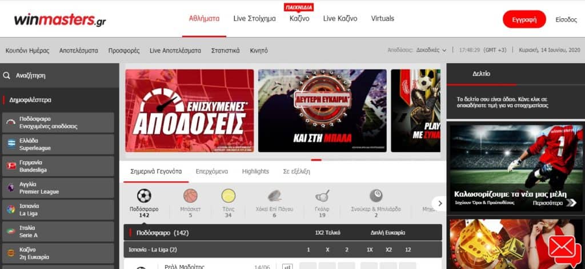
Task: Click the Ρεάλ Μαδρίτης team name
Action: pos(185,266)
